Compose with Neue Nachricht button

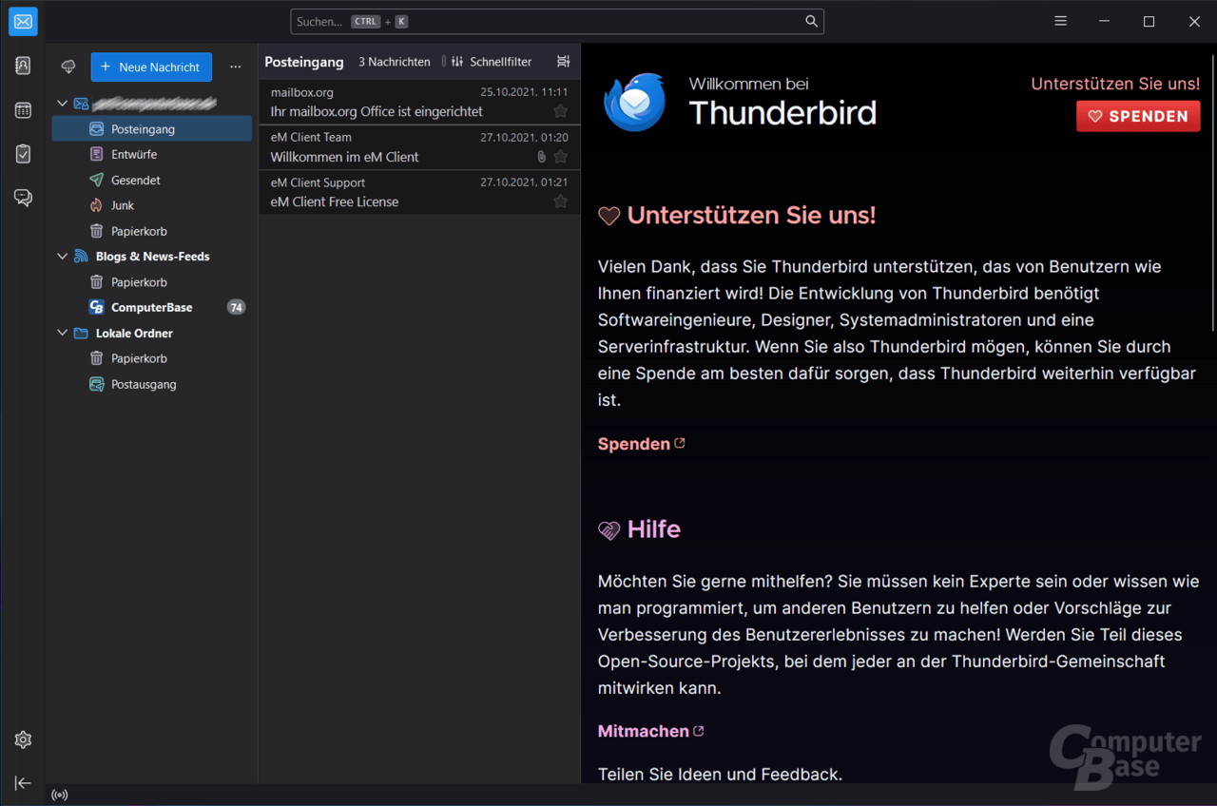(x=151, y=67)
